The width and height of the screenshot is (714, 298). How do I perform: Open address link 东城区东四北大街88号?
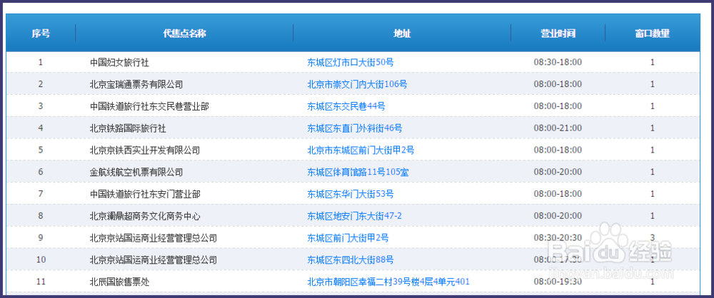pyautogui.click(x=350, y=260)
